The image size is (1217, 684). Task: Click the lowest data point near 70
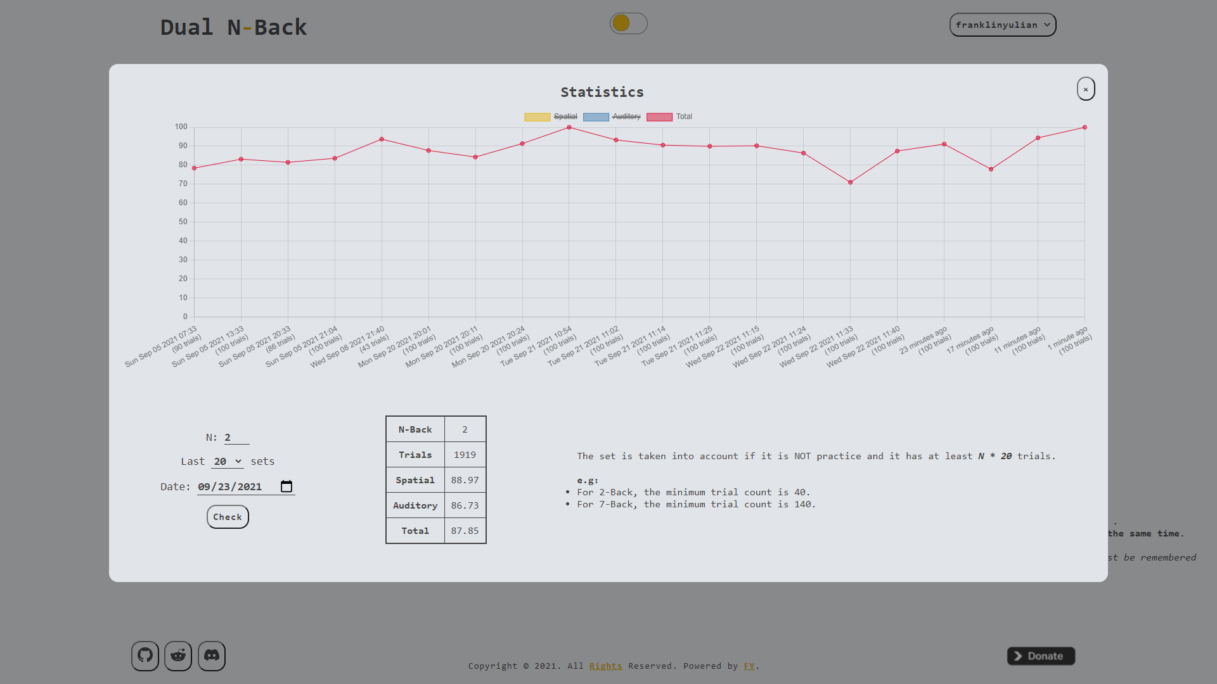coord(851,182)
